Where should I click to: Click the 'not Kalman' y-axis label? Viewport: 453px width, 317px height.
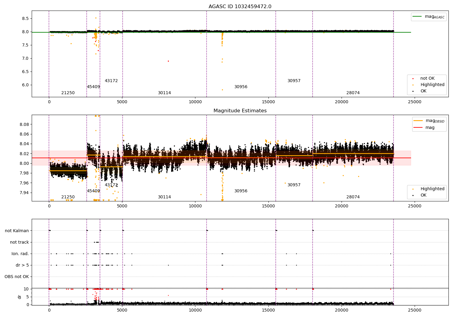pos(17,231)
